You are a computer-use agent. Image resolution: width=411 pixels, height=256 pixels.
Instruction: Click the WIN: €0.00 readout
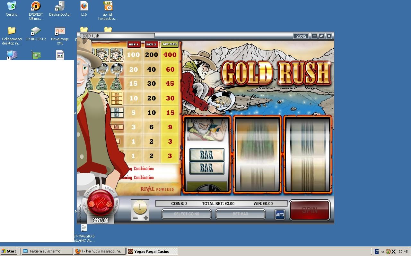point(263,204)
